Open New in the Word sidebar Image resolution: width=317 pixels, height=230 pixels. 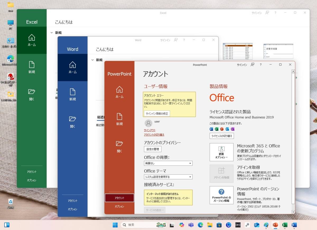(72, 95)
